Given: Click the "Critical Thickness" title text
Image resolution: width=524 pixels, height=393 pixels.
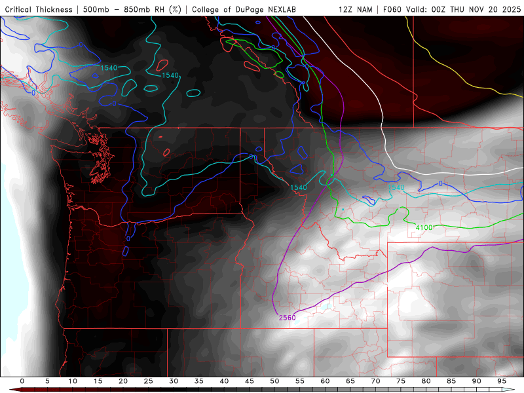Looking at the screenshot, I should click(x=39, y=10).
